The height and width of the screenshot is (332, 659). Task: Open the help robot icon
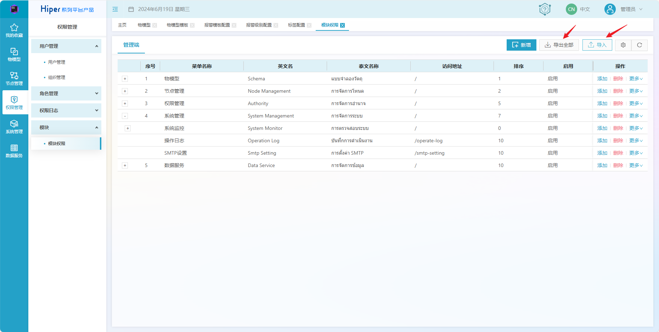tap(545, 9)
